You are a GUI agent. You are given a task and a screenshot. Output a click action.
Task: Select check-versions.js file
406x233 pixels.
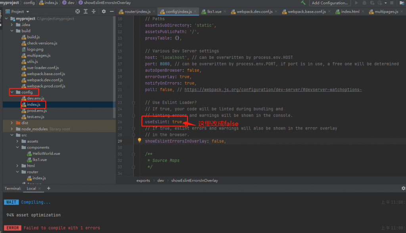[x=42, y=43]
